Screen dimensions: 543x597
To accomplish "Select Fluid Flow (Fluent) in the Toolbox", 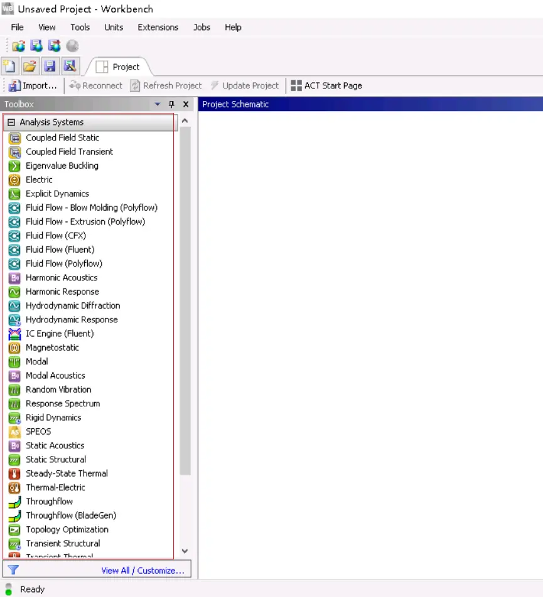I will click(60, 250).
